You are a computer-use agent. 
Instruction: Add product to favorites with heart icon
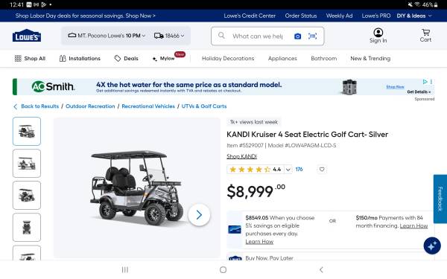coord(322,170)
